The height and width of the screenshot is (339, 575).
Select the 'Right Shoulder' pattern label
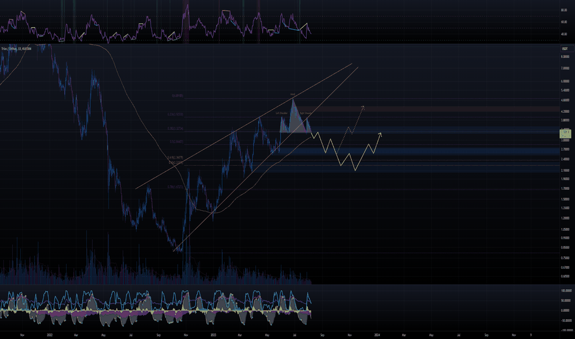point(305,113)
